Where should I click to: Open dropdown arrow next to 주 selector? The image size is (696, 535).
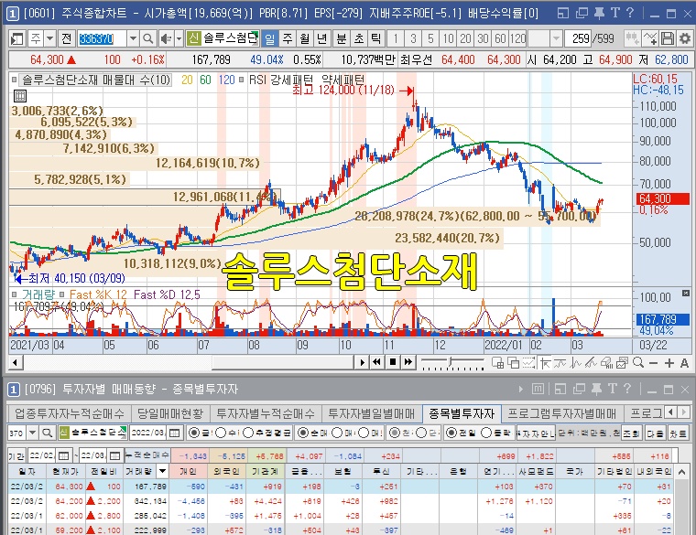[x=49, y=39]
